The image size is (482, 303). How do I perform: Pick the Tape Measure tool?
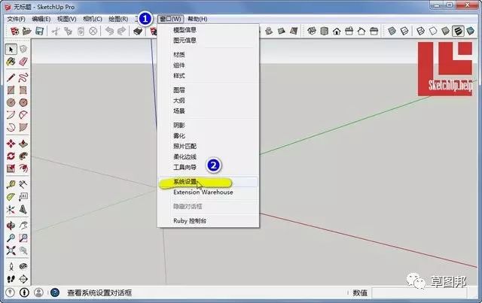[x=11, y=184]
